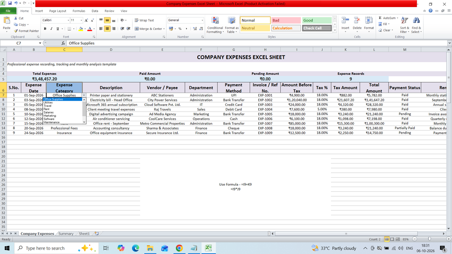Image resolution: width=452 pixels, height=254 pixels.
Task: Apply the Good cell style
Action: (x=317, y=20)
